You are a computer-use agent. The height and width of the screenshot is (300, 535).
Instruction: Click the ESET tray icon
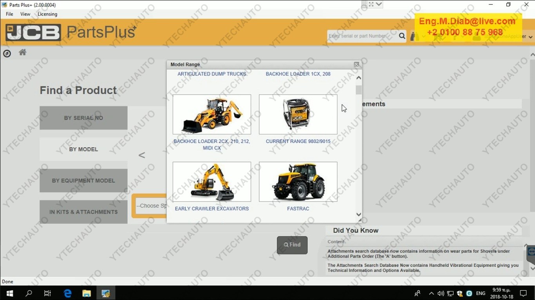pyautogui.click(x=469, y=293)
